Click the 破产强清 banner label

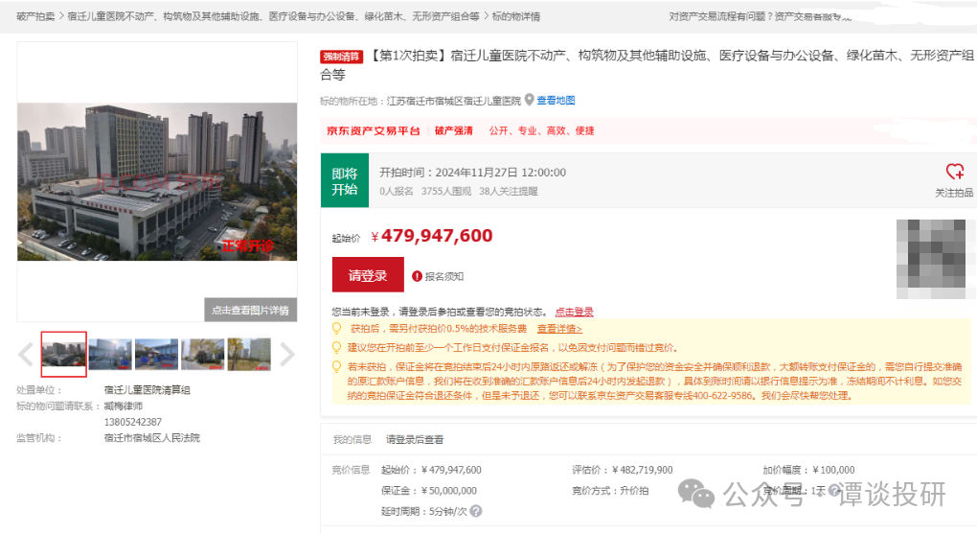click(x=454, y=131)
